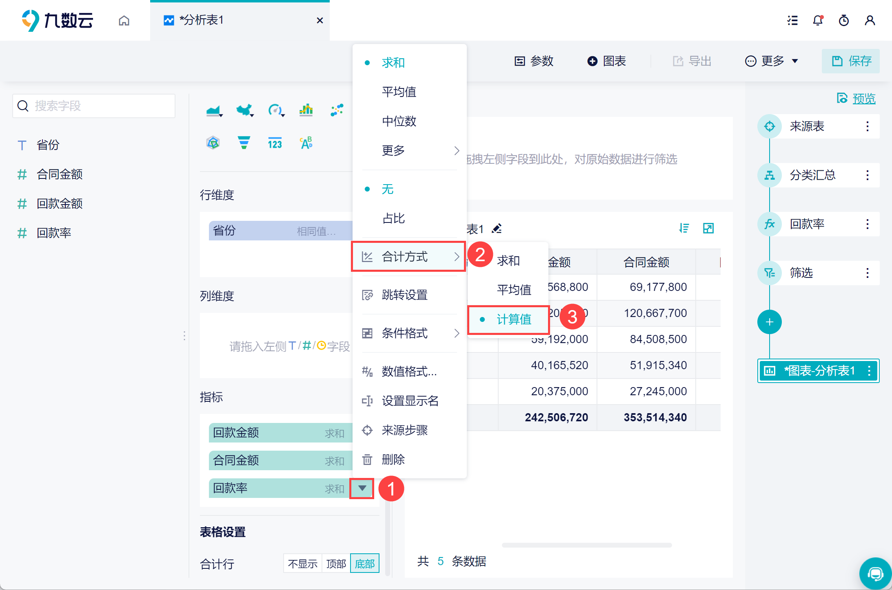This screenshot has height=590, width=892.
Task: Open the notification bell
Action: pyautogui.click(x=818, y=20)
